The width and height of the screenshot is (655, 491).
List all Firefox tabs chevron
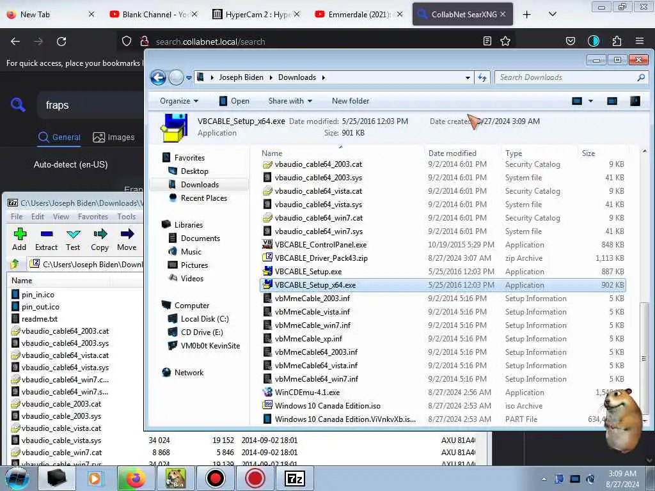tap(552, 14)
